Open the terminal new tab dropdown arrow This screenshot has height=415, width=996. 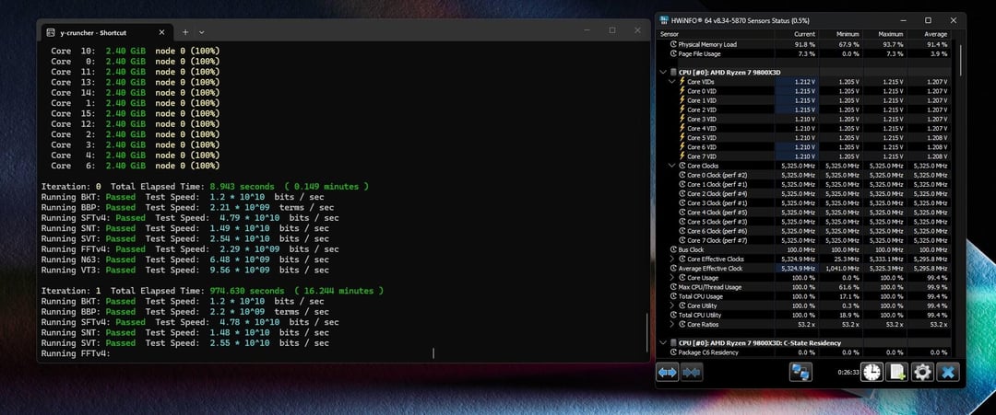(202, 31)
